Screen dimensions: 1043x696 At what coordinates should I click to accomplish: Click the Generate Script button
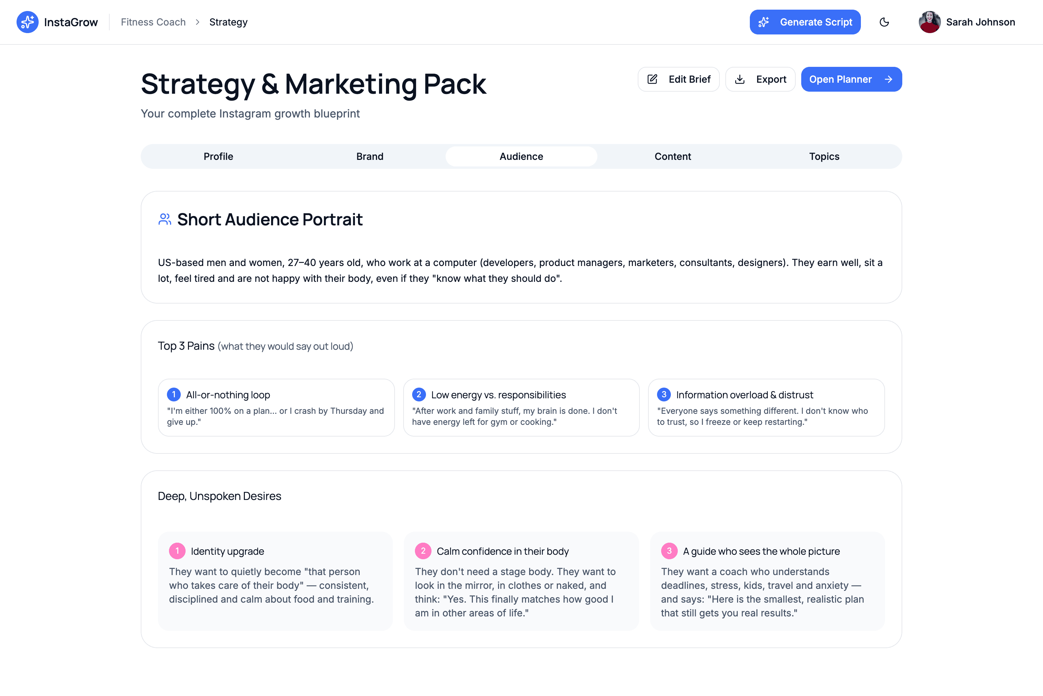click(805, 22)
